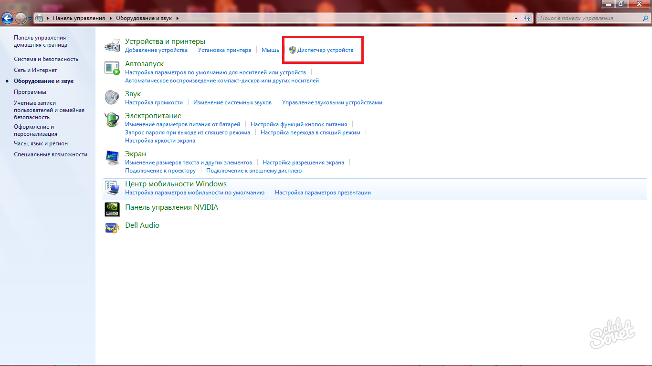The width and height of the screenshot is (652, 366).
Task: Open the Windows Mobility Center icon
Action: pos(112,188)
